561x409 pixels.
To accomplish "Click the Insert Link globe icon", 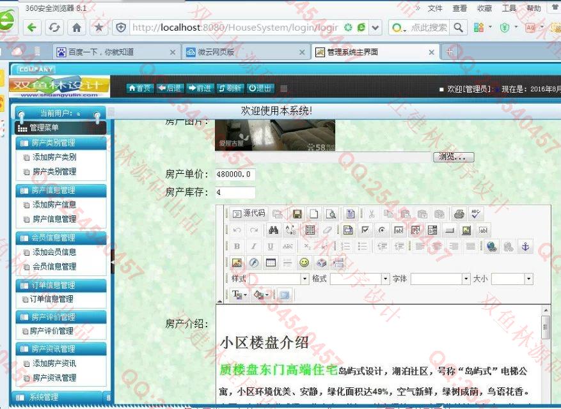I will point(491,247).
